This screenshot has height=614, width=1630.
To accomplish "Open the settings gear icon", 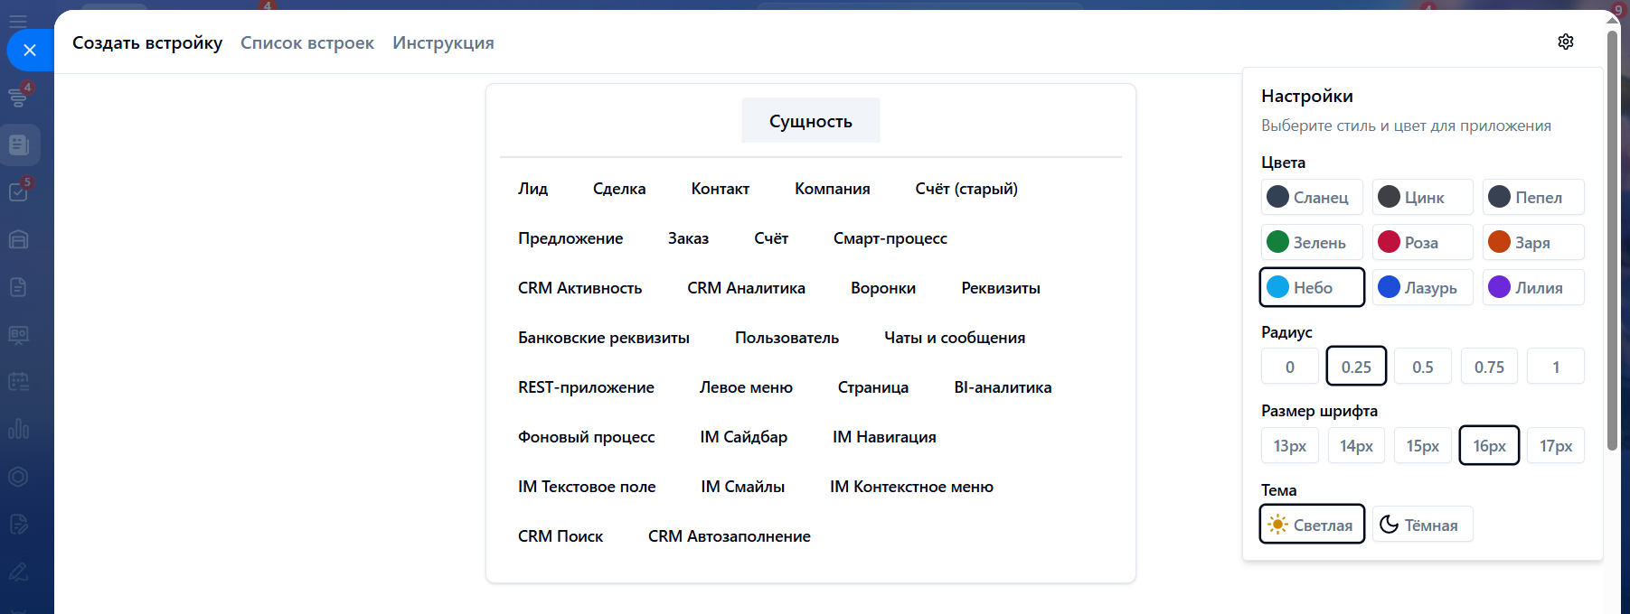I will point(1566,42).
